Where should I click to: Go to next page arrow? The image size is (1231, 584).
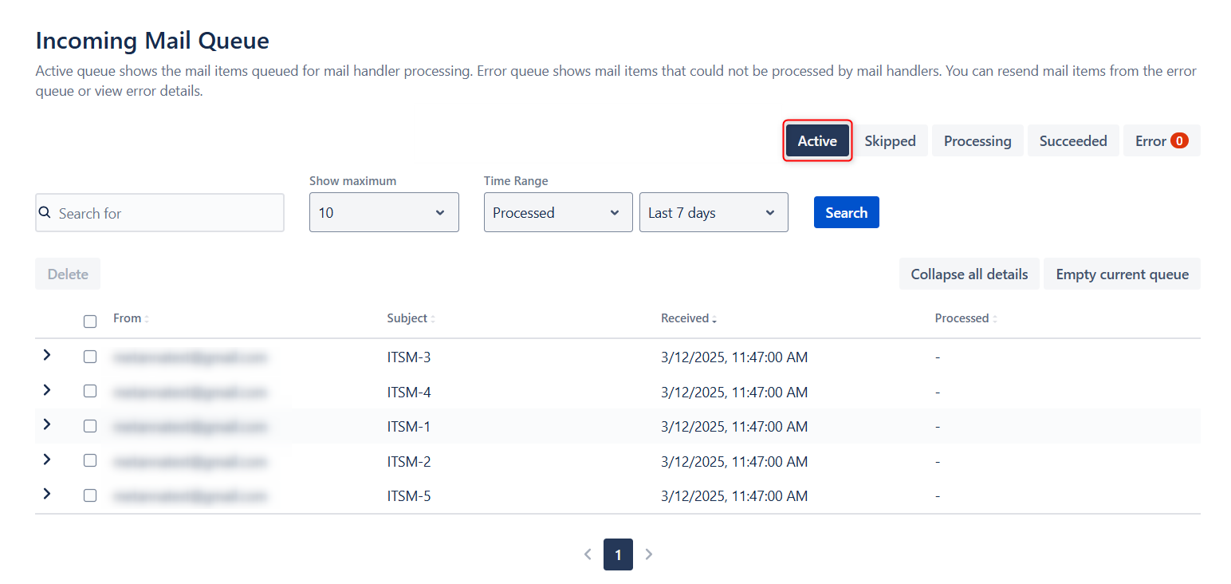pyautogui.click(x=649, y=554)
